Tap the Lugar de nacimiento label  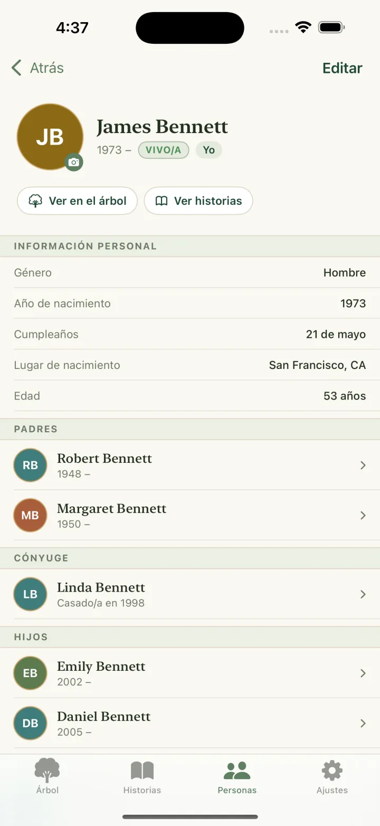click(67, 365)
